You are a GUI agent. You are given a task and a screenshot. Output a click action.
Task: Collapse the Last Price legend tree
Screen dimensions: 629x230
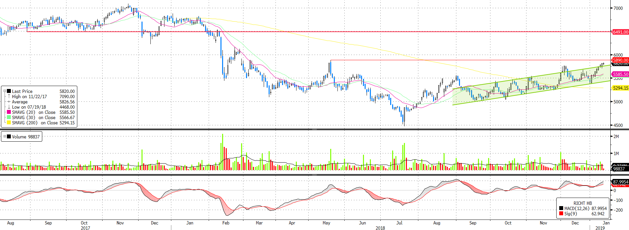(x=5, y=91)
